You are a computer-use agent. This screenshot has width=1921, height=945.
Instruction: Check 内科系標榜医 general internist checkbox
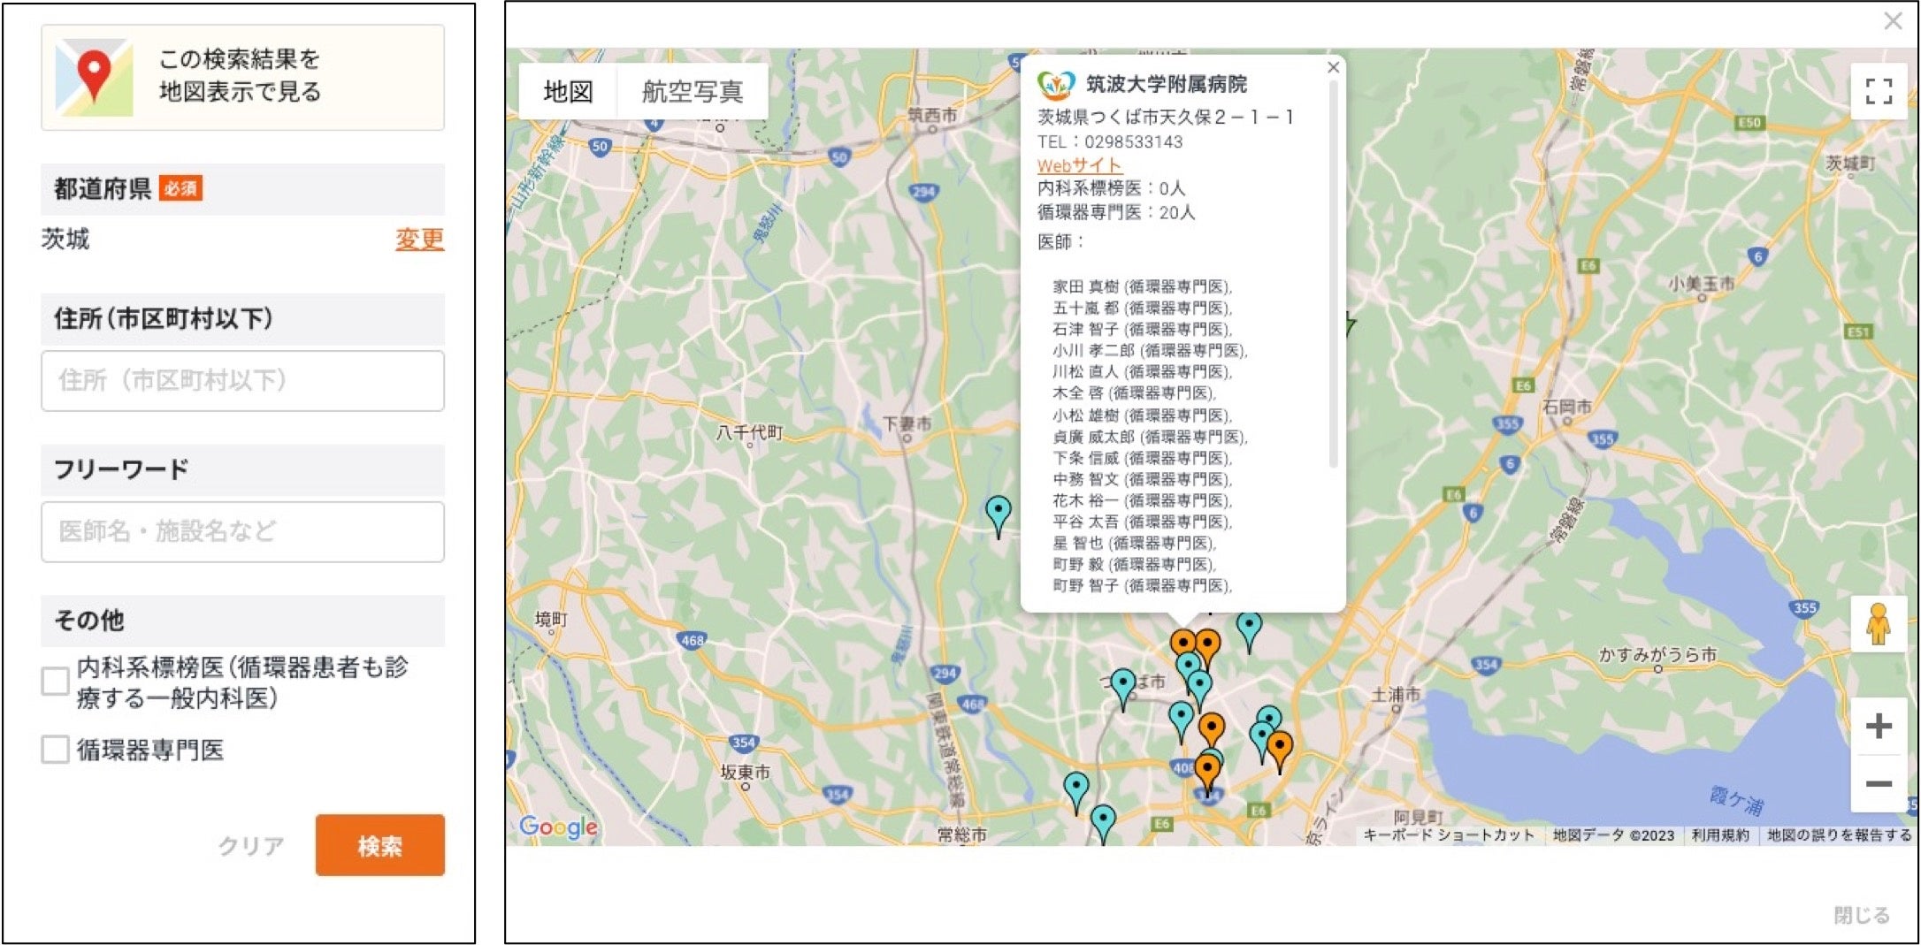[55, 682]
